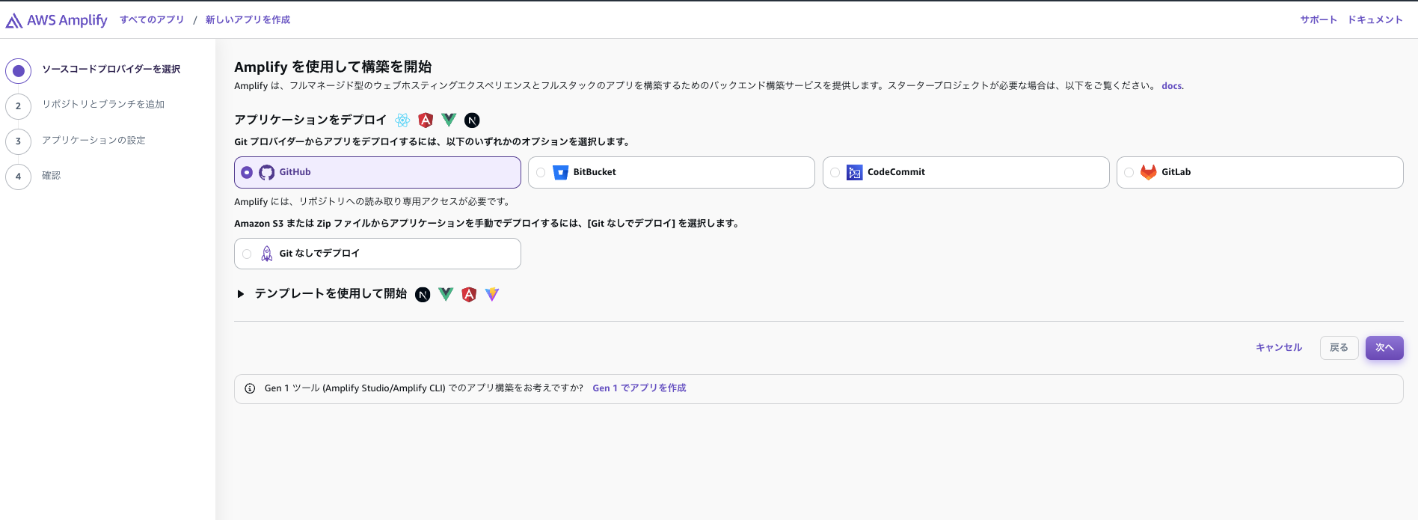Go to step アプリケーションの設定
This screenshot has width=1418, height=520.
93,141
